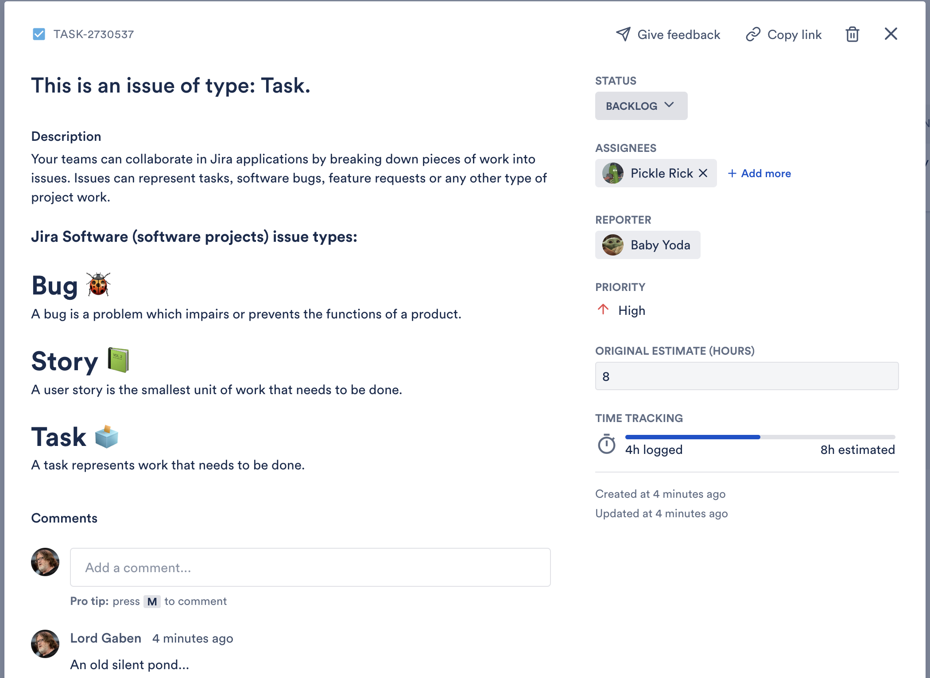
Task: Click the paper plane feedback icon
Action: tap(623, 34)
